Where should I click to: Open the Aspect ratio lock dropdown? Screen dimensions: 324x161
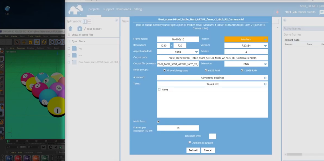click(x=178, y=52)
